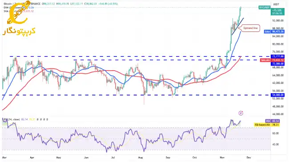Click the close price C98,862.01 value
The width and height of the screenshot is (289, 162).
[91, 4]
